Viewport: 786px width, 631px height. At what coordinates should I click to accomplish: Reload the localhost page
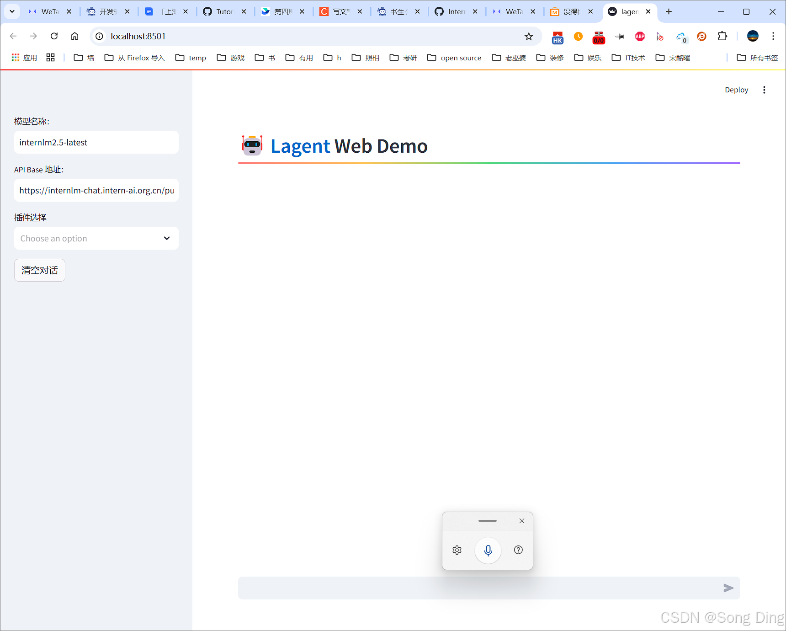click(x=54, y=36)
